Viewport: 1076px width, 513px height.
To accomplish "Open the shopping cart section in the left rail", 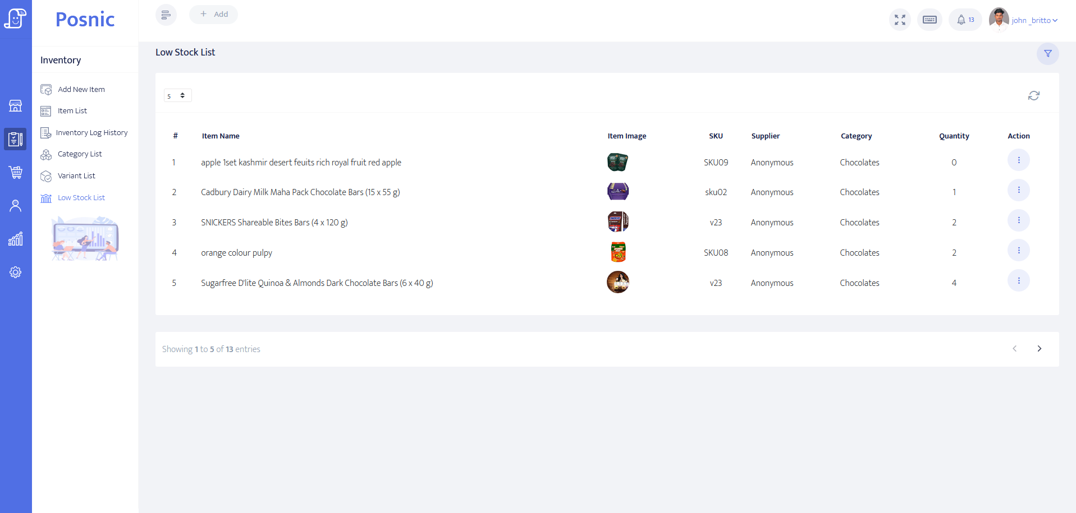I will (x=16, y=172).
